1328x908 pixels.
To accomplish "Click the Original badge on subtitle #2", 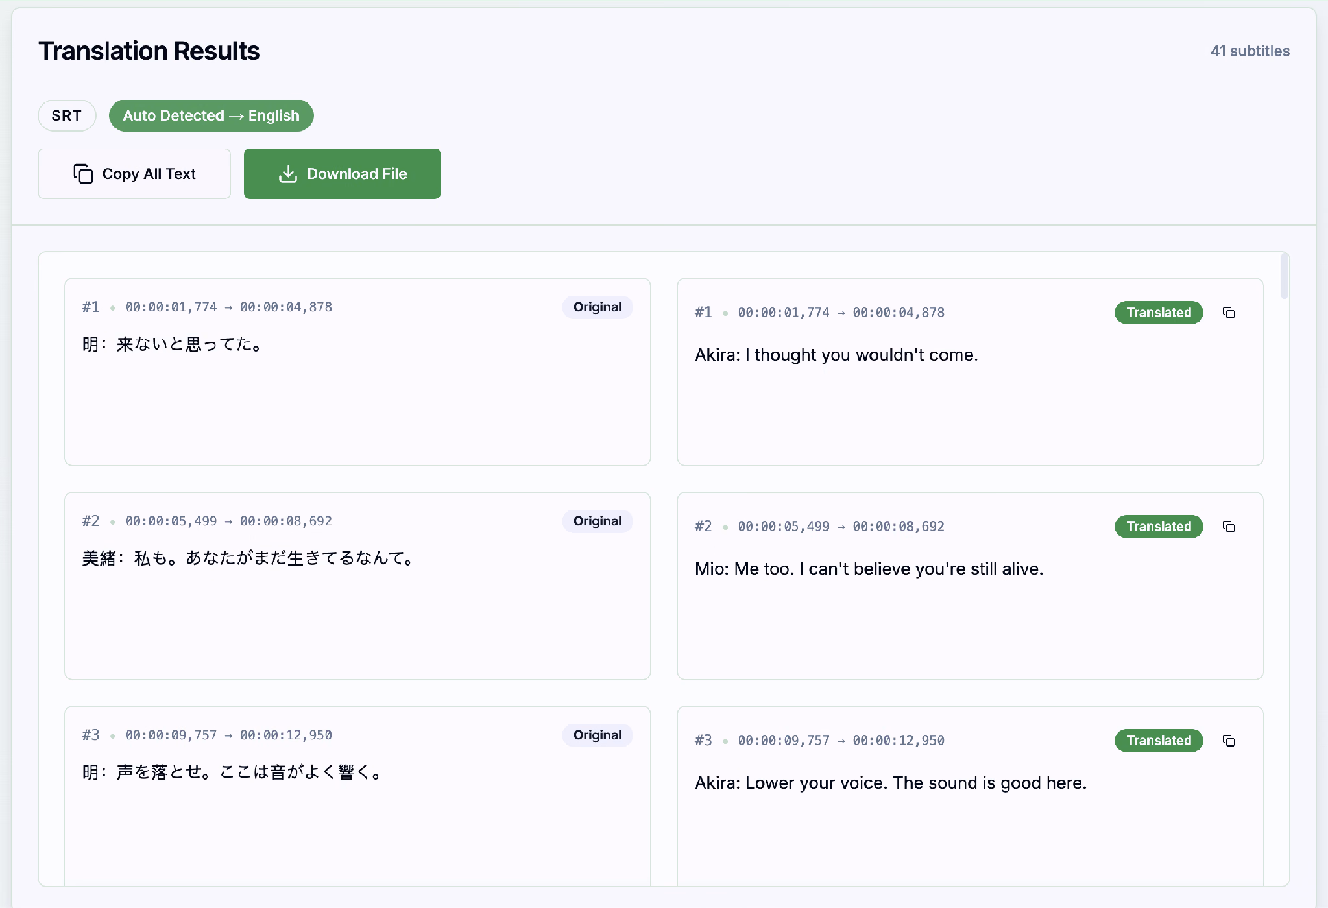I will (597, 521).
